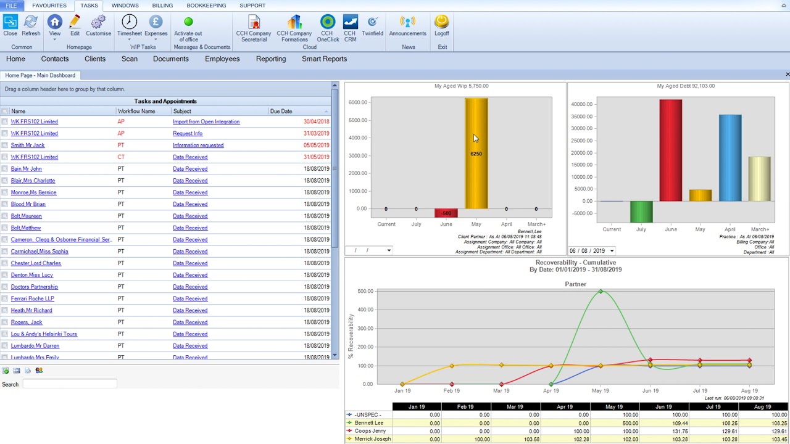
Task: Click the yellow May bar in Aged Wip
Action: (x=476, y=154)
